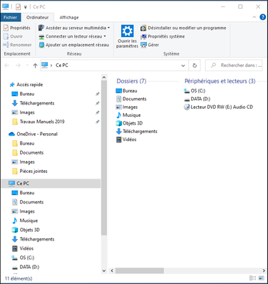Open Pièces jointes folder under OneDrive
This screenshot has width=268, height=284.
coord(30,171)
